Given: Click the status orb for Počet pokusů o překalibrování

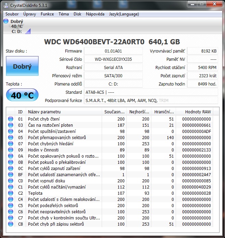Looking at the screenshot, I should [11, 162].
